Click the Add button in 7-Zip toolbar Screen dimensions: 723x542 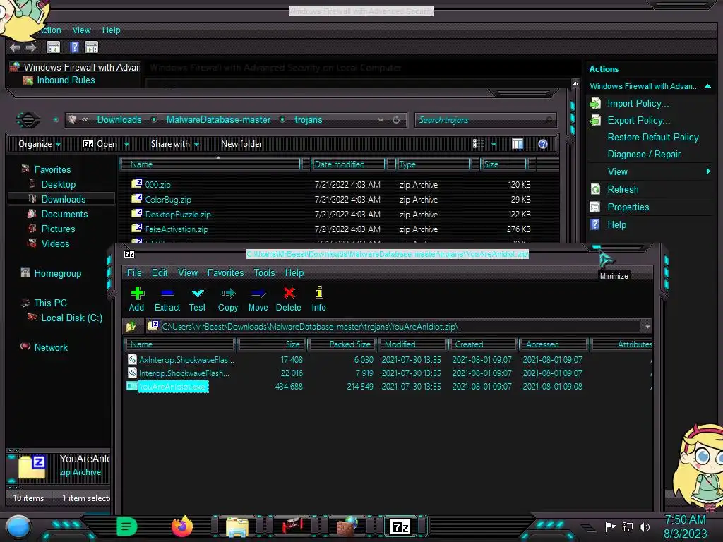point(137,299)
